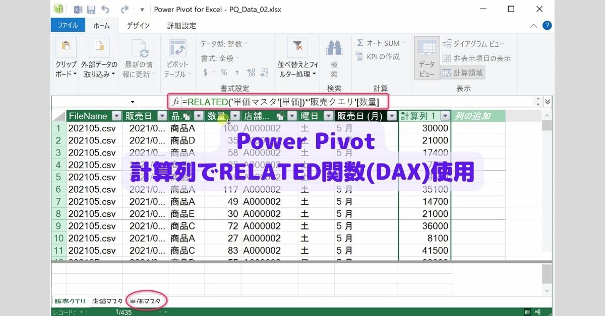The height and width of the screenshot is (316, 605).
Task: Open 外部データの取り込み menu
Action: coord(99,58)
